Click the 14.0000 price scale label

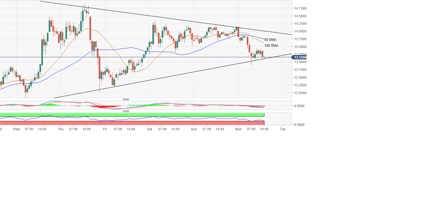(300, 31)
